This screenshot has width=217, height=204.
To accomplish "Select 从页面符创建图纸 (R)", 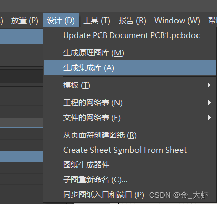I will tap(130, 135).
